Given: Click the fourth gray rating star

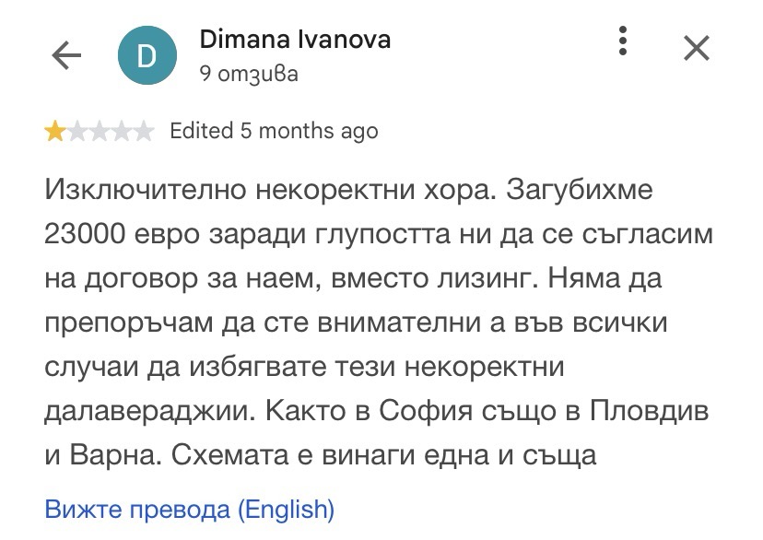Looking at the screenshot, I should (122, 132).
